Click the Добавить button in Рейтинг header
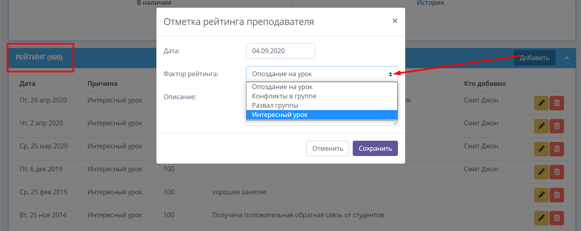Screen dimensions: 581x231 [535, 58]
